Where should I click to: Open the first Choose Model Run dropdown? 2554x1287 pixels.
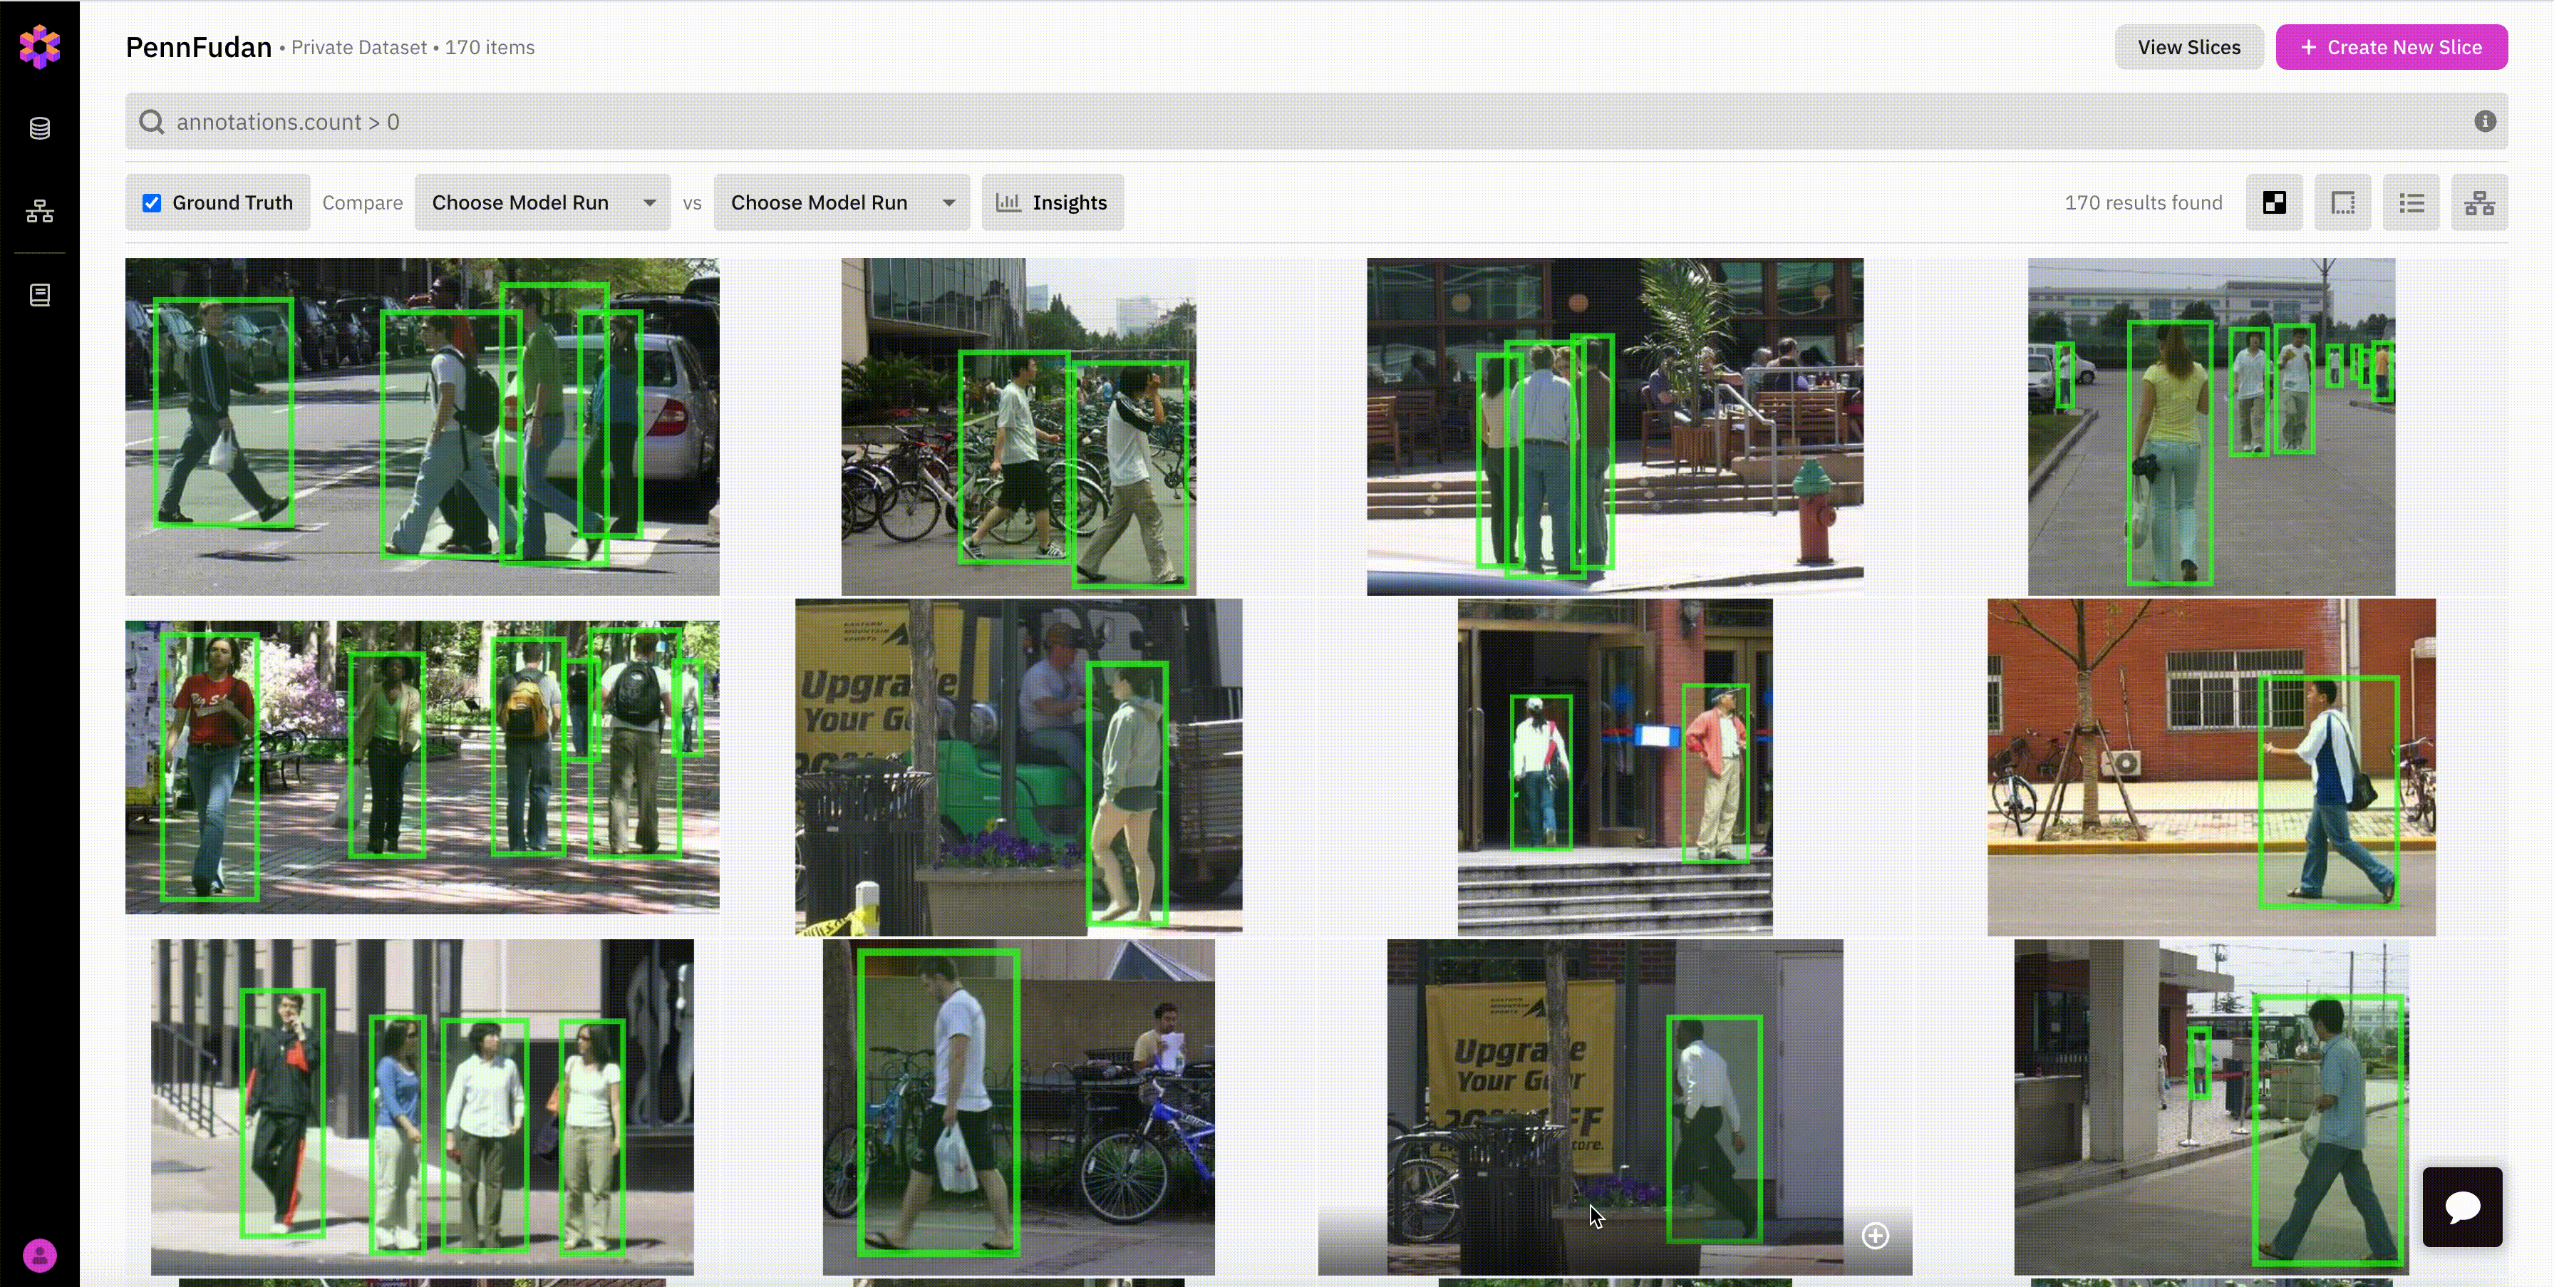click(x=542, y=202)
